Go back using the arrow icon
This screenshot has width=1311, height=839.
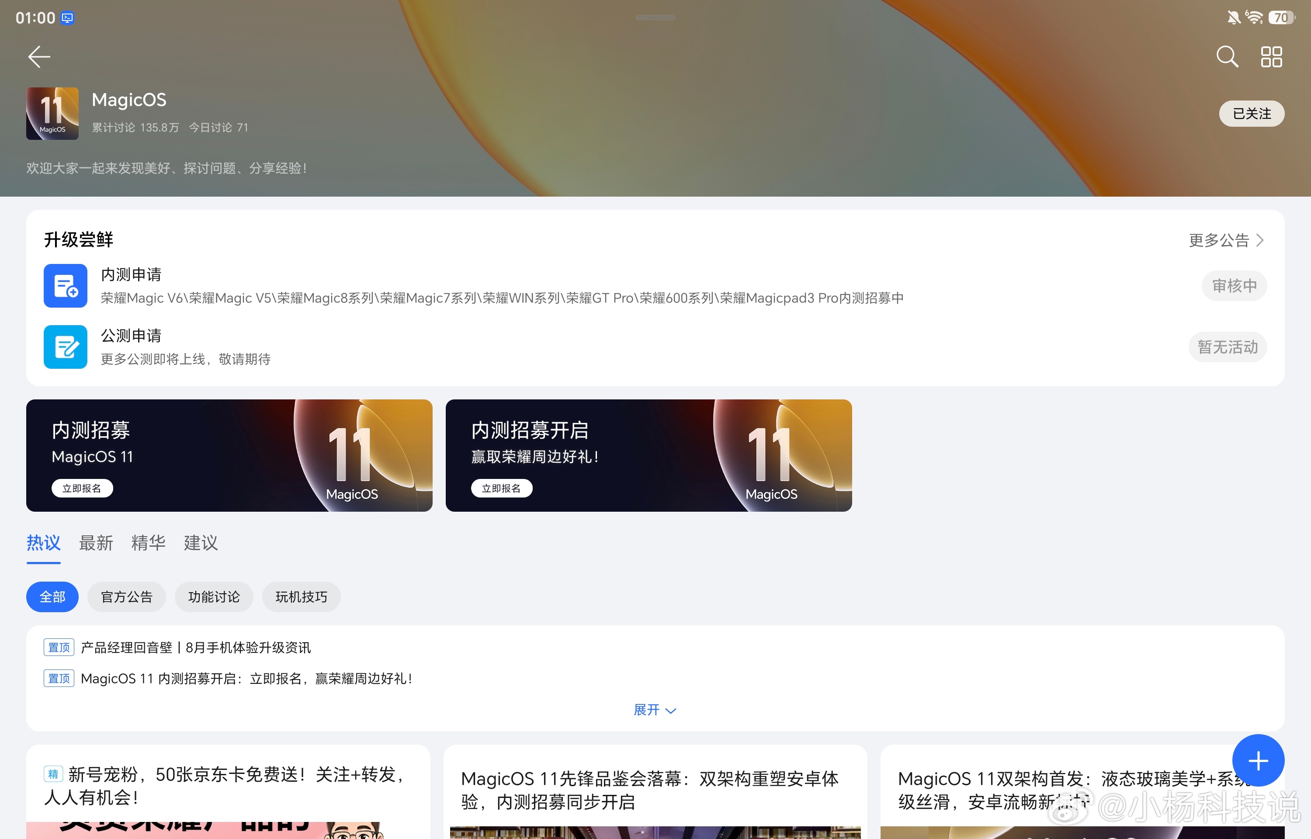39,57
